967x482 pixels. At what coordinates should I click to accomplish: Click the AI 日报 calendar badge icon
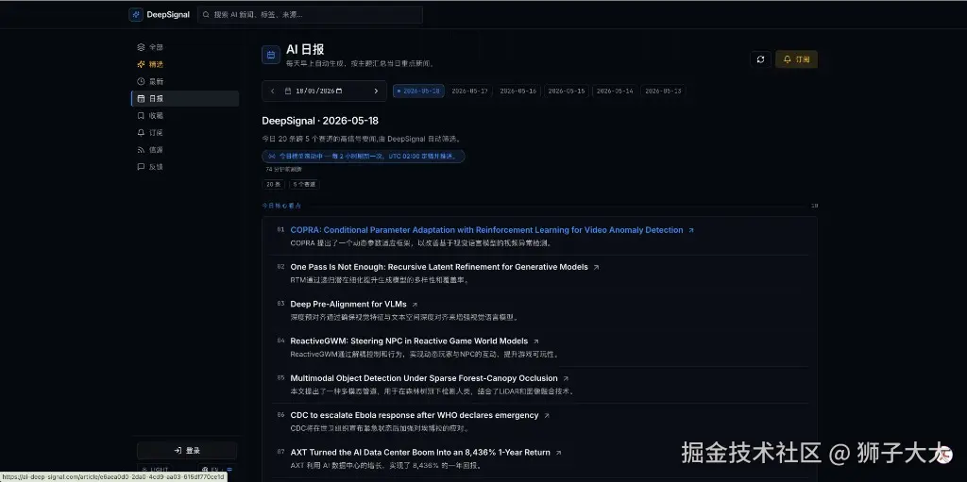click(x=271, y=55)
